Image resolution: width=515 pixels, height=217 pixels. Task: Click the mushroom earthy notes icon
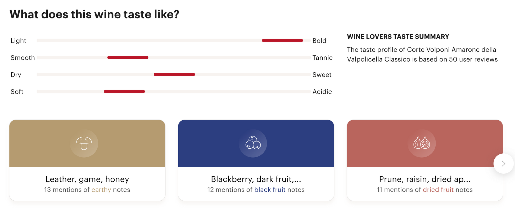click(84, 143)
